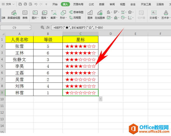
Task: Insert a Picture (图片)
Action: pos(35,15)
